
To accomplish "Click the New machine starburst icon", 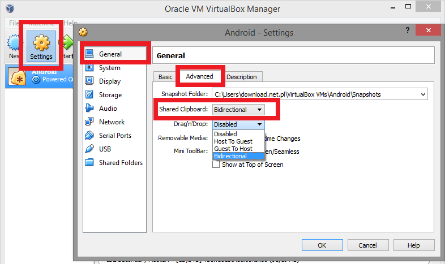I will (13, 42).
